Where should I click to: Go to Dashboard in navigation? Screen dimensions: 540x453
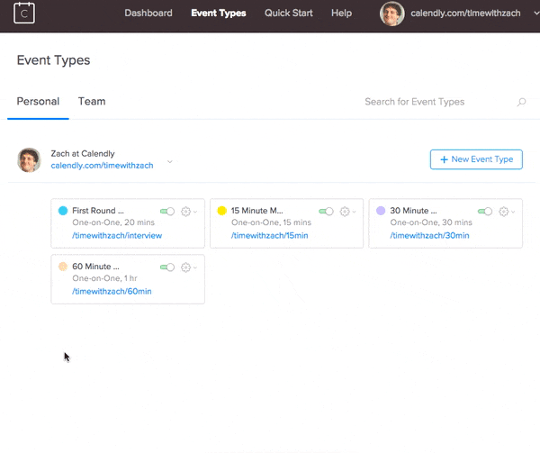(148, 14)
